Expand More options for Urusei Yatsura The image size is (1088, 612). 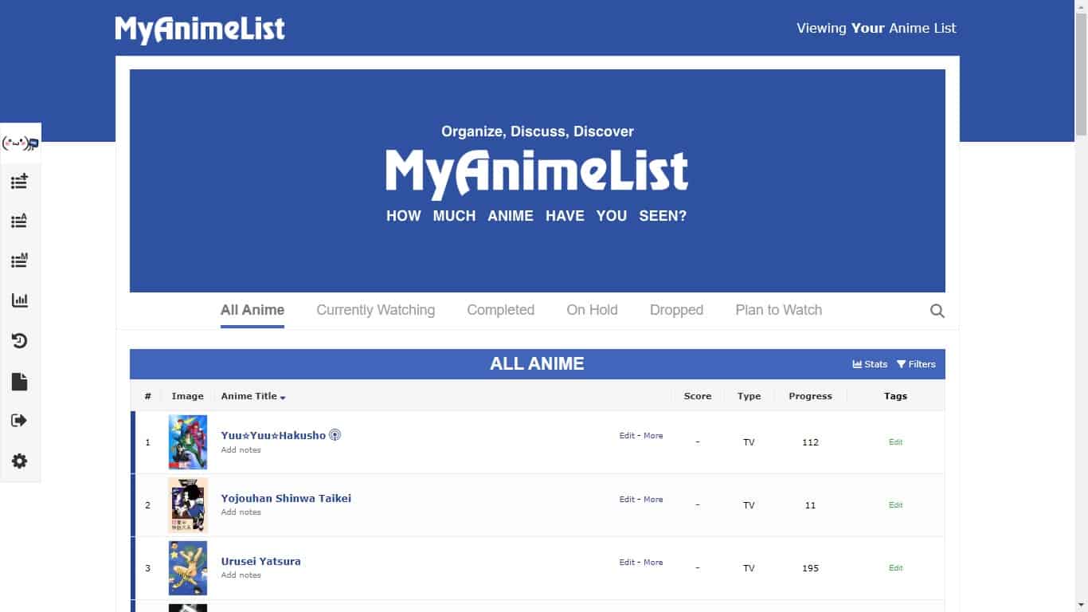point(653,562)
